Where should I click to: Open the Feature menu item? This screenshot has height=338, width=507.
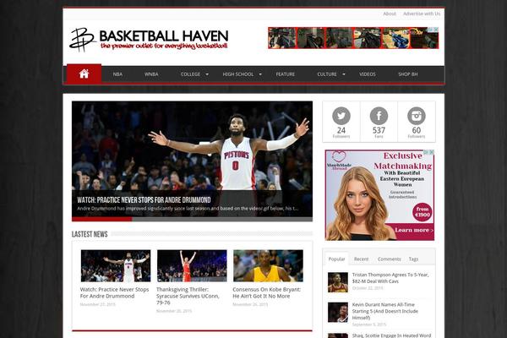click(286, 74)
